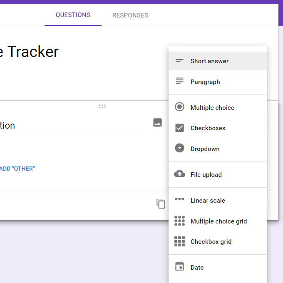Click the Date calendar icon
This screenshot has width=283, height=283.
[x=179, y=267]
